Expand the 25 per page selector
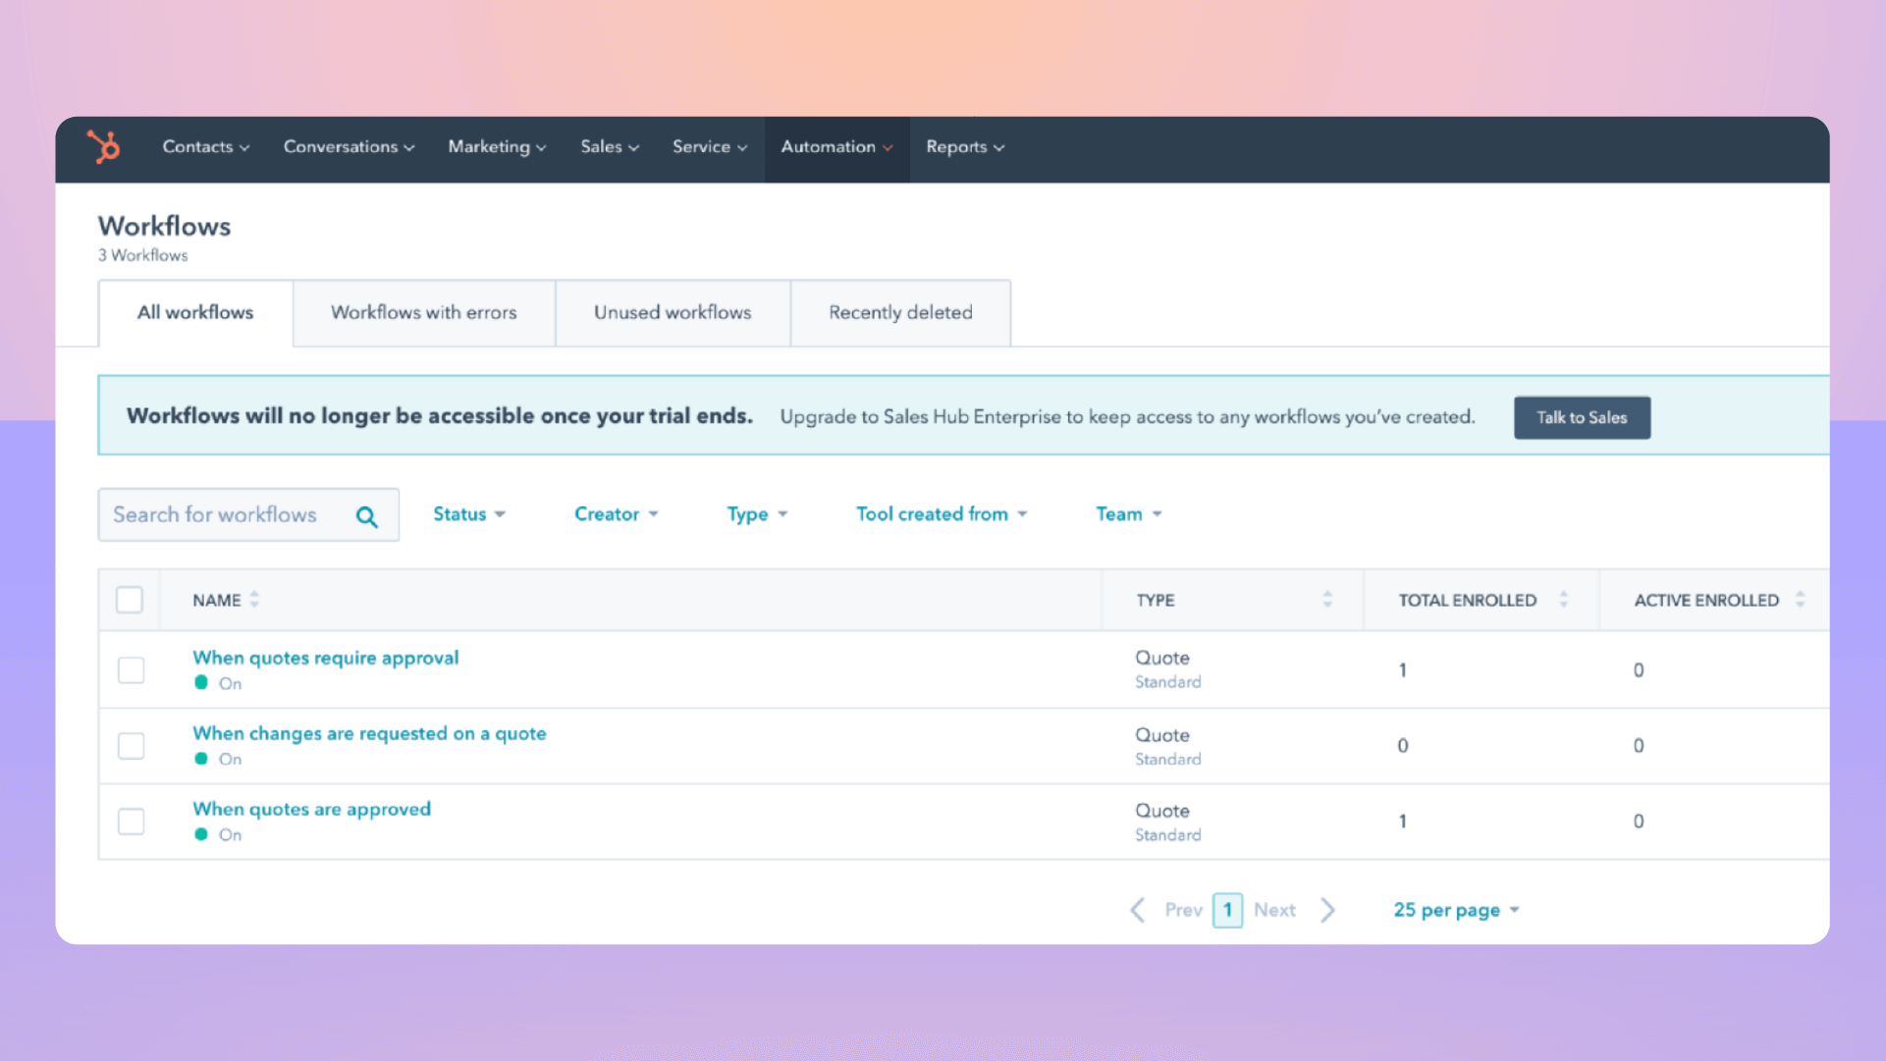 (x=1456, y=910)
